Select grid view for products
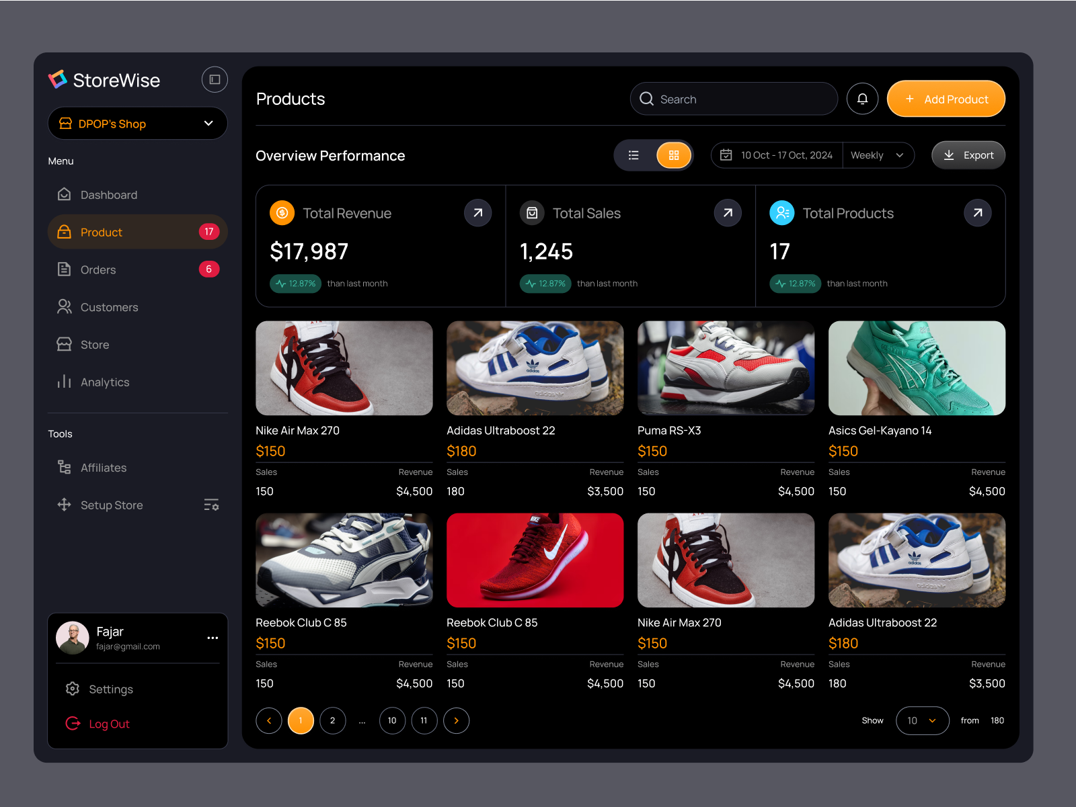1076x807 pixels. pos(674,155)
